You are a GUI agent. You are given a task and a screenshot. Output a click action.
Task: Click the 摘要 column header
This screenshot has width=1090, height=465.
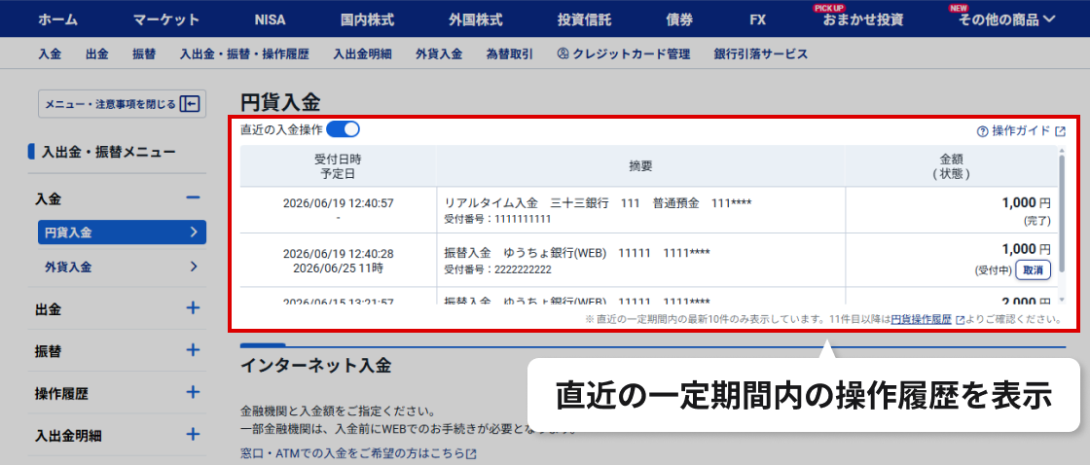(641, 166)
